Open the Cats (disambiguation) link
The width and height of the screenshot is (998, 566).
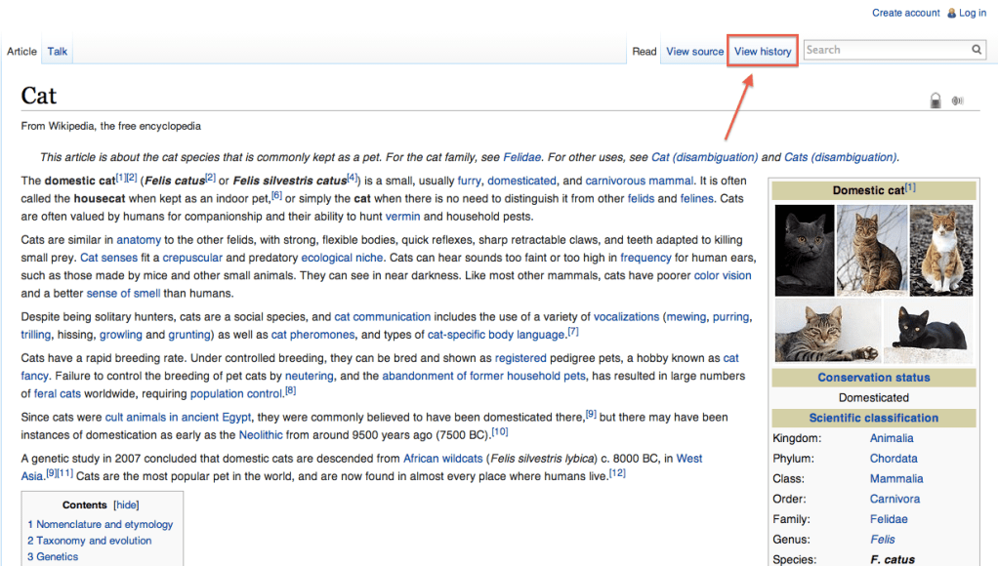[x=840, y=157]
